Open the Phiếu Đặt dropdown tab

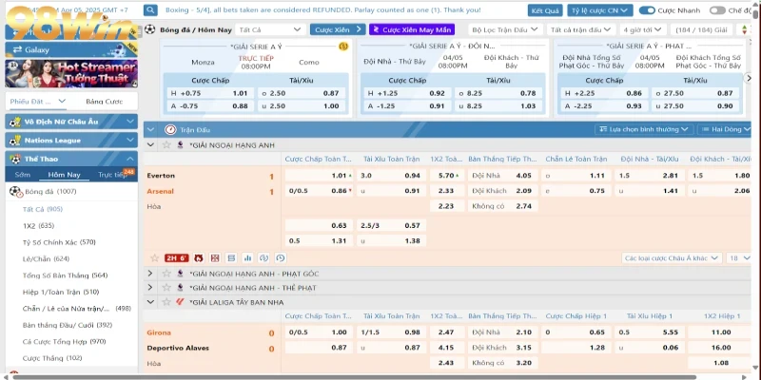(38, 102)
